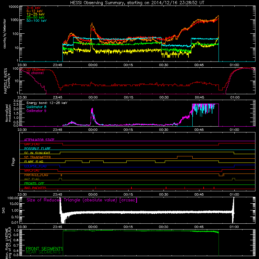Click the SAS axis label

point(4,210)
